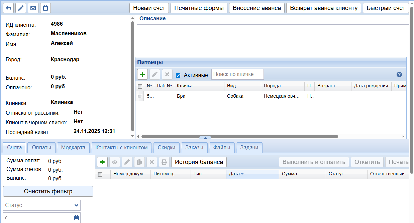Open the calendar icon in top toolbar

pos(45,8)
